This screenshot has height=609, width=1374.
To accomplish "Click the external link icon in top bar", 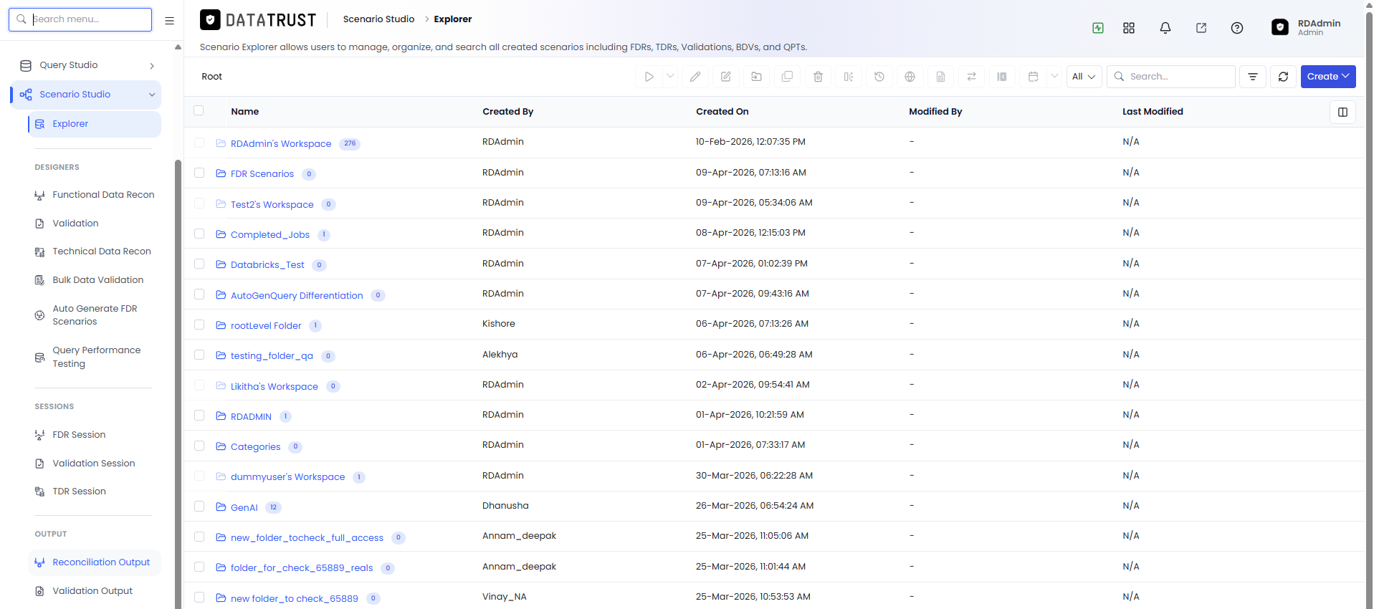I will (1201, 28).
